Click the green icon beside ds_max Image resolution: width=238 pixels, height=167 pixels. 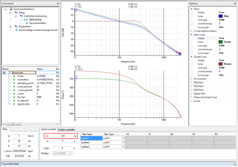[x=14, y=97]
